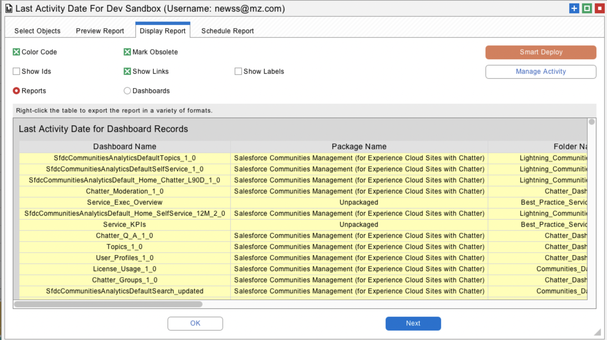Uncheck the Mark Obsolete checkbox
This screenshot has width=607, height=340.
pos(127,52)
